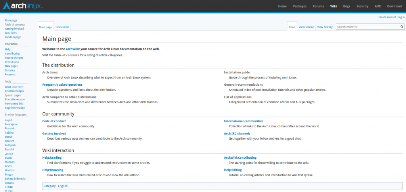Switch language to Bahasa Indonesia
Image resolution: width=406 pixels, height=192 pixels.
coord(15,179)
